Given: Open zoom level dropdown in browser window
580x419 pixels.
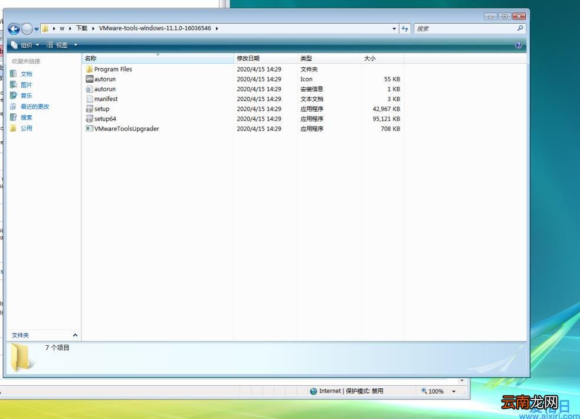Looking at the screenshot, I should point(454,391).
